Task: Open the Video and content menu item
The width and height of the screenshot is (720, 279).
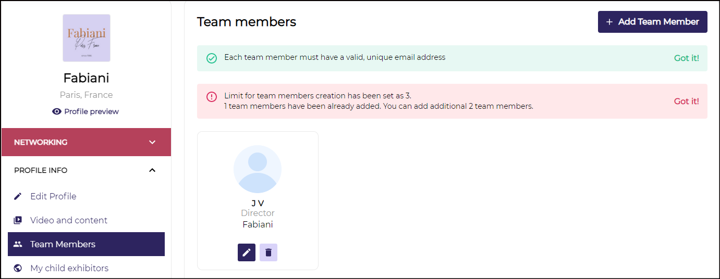Action: click(69, 220)
